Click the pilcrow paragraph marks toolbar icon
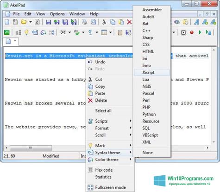The height and width of the screenshot is (192, 220). [x=90, y=32]
